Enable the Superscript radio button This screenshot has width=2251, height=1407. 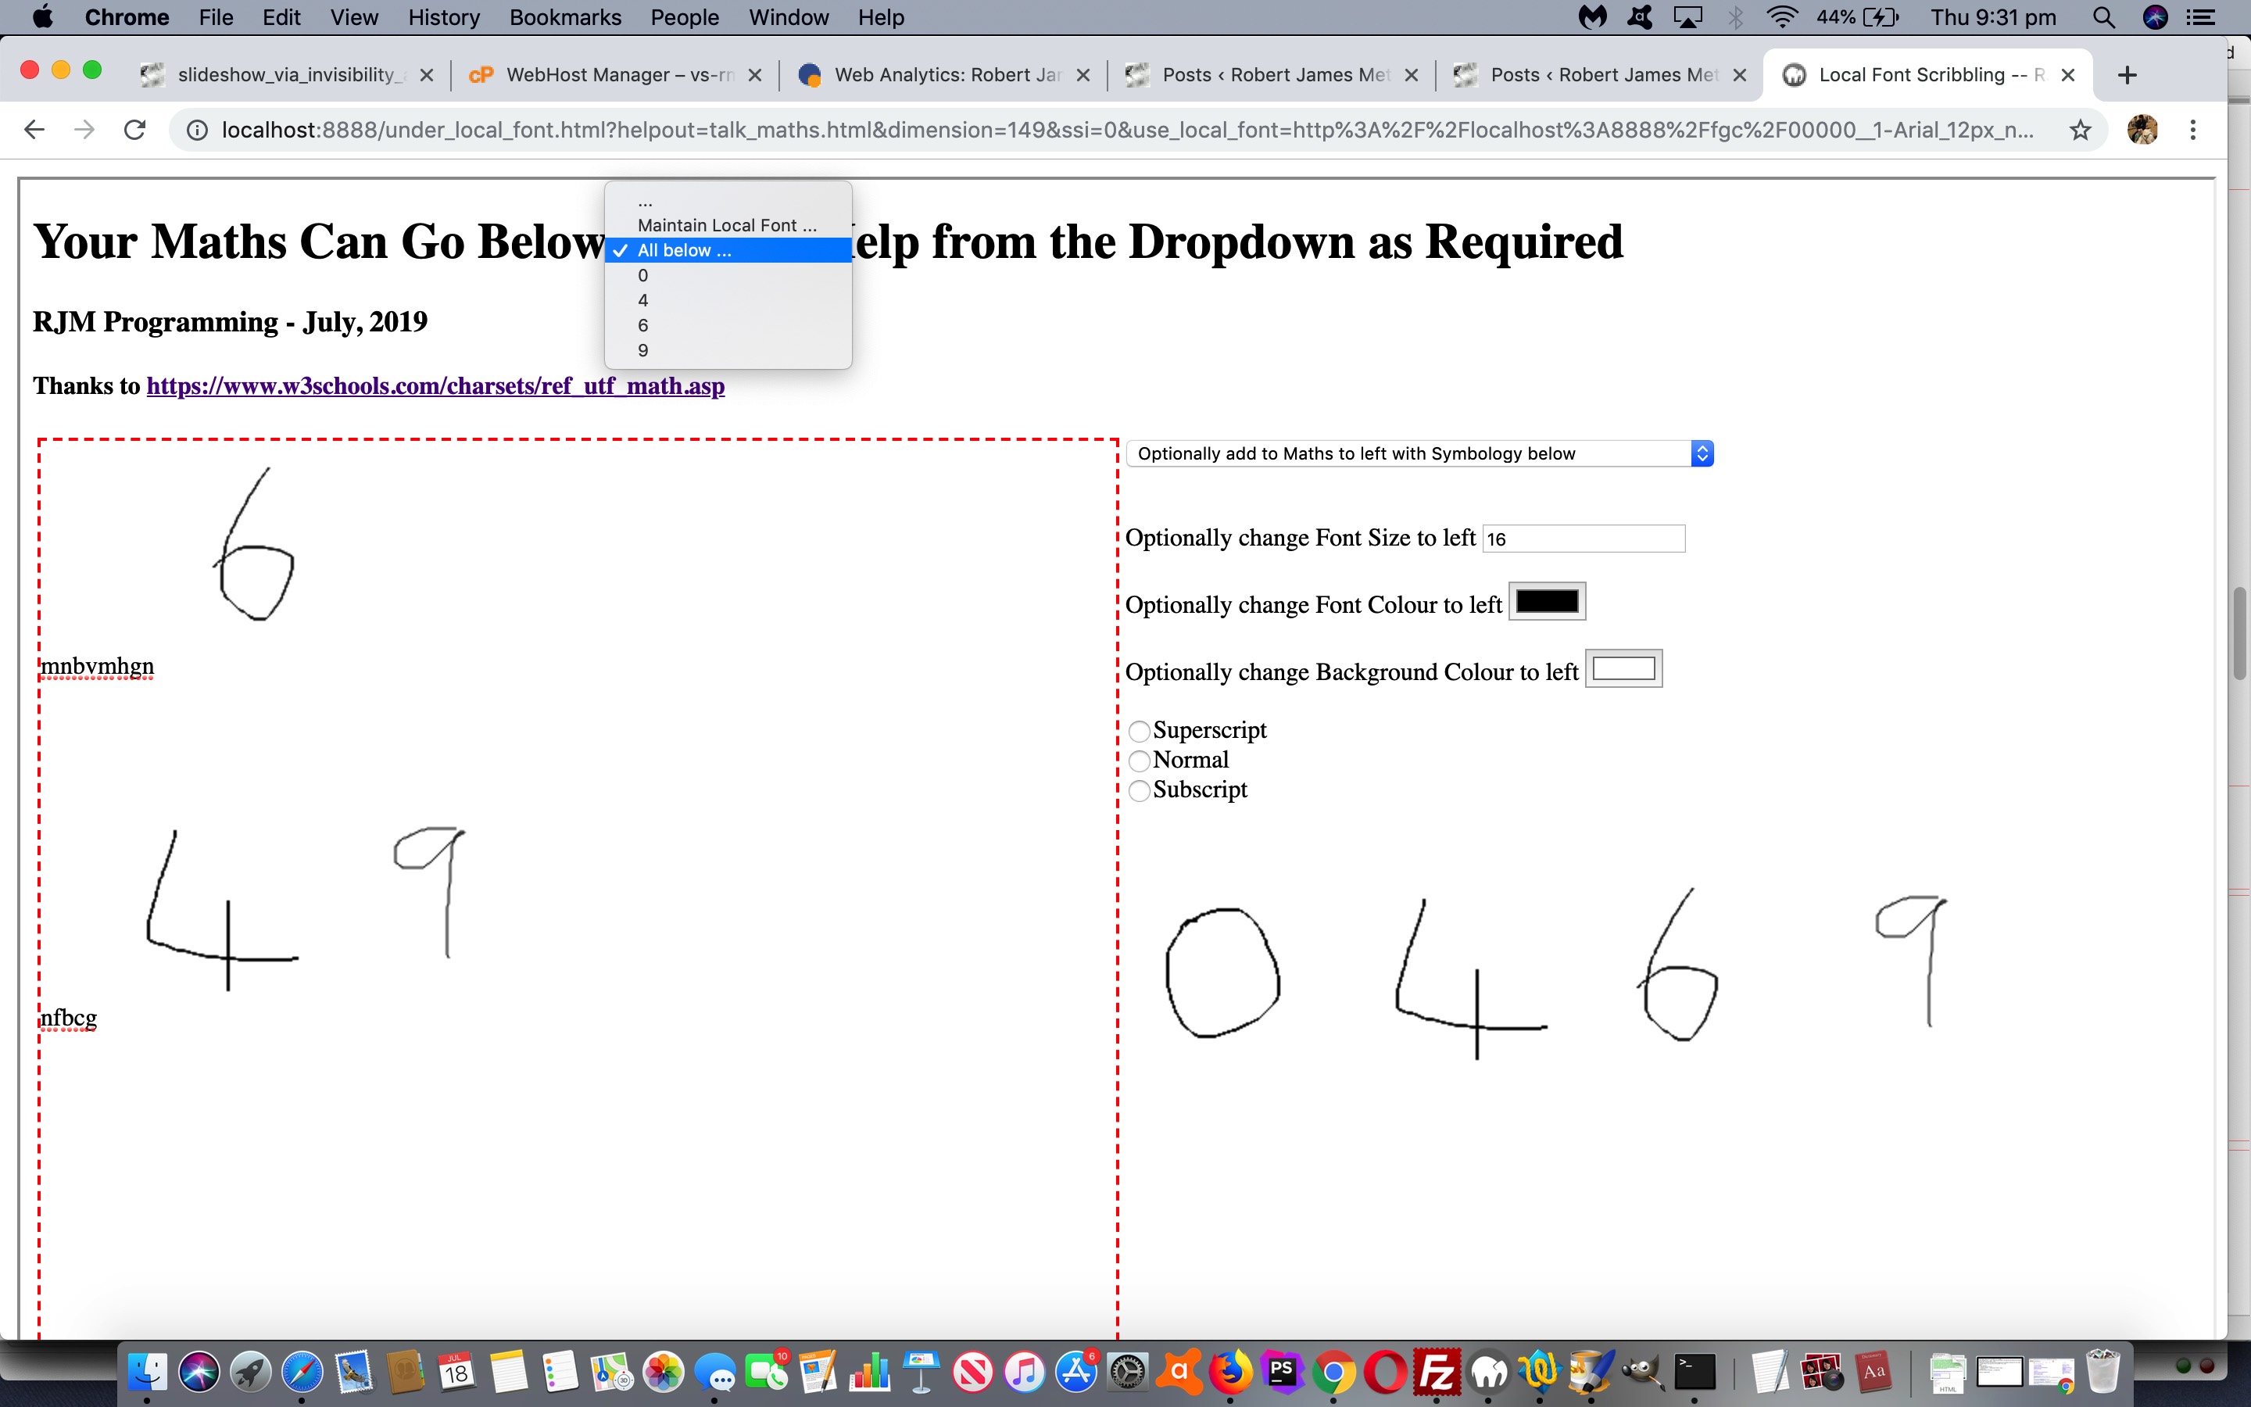click(x=1140, y=729)
